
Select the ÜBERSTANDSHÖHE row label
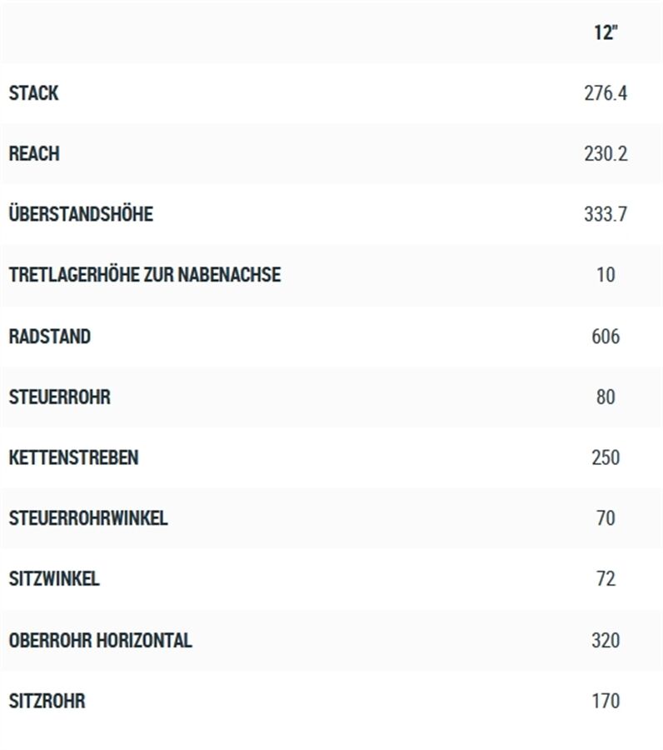pyautogui.click(x=82, y=213)
